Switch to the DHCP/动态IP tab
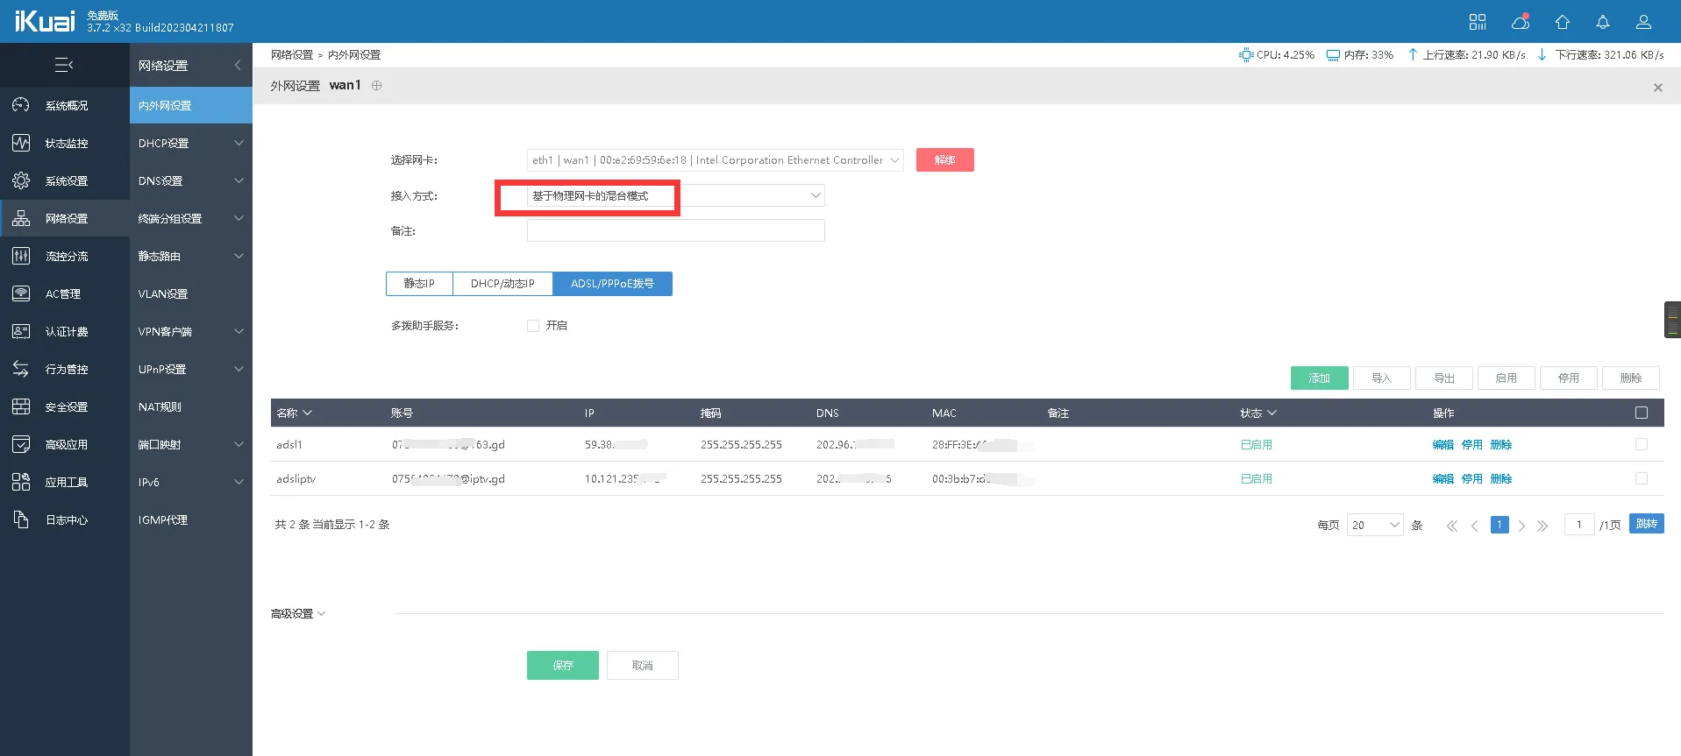The image size is (1681, 756). click(x=502, y=284)
